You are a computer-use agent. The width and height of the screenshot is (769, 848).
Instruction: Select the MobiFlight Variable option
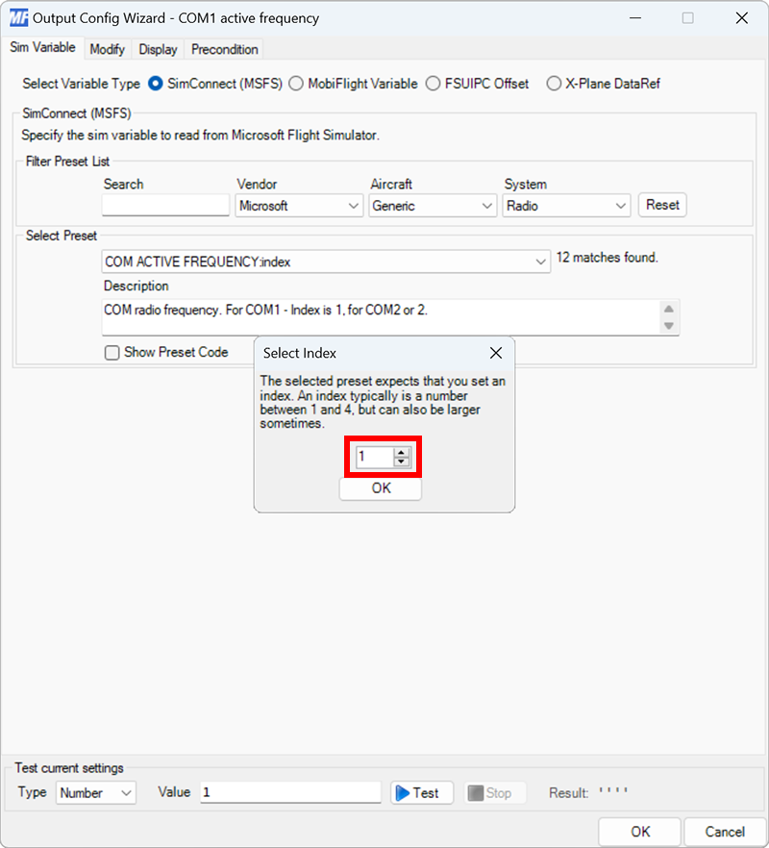tap(295, 84)
